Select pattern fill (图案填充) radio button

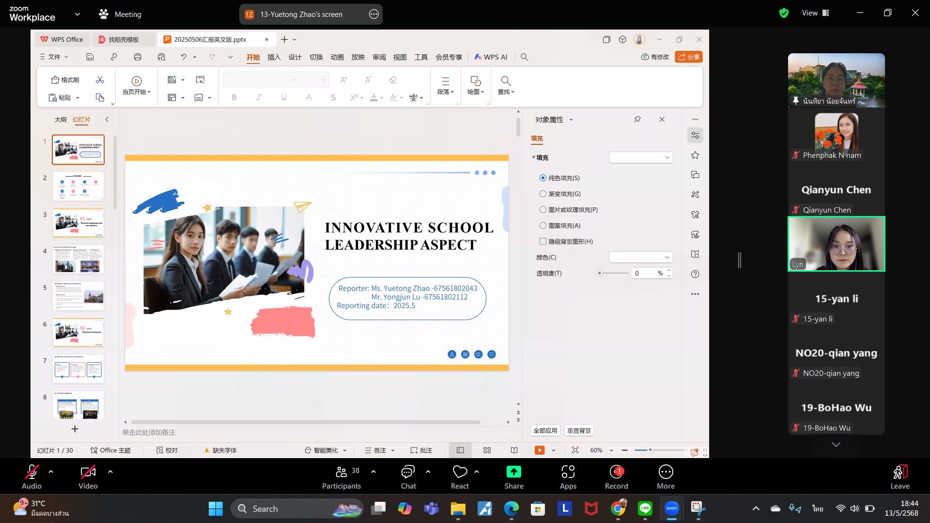543,226
